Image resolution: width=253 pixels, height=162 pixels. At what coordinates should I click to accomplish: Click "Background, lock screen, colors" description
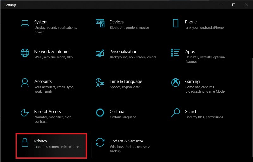[x=133, y=57]
